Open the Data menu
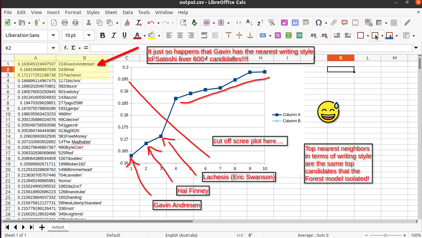The image size is (422, 238). (x=127, y=12)
